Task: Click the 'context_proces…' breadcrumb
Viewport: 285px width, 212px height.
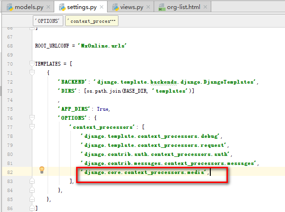Action: 92,21
